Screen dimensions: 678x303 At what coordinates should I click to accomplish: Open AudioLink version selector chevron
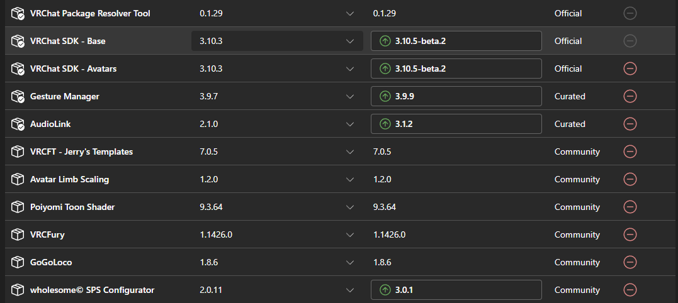tap(350, 124)
